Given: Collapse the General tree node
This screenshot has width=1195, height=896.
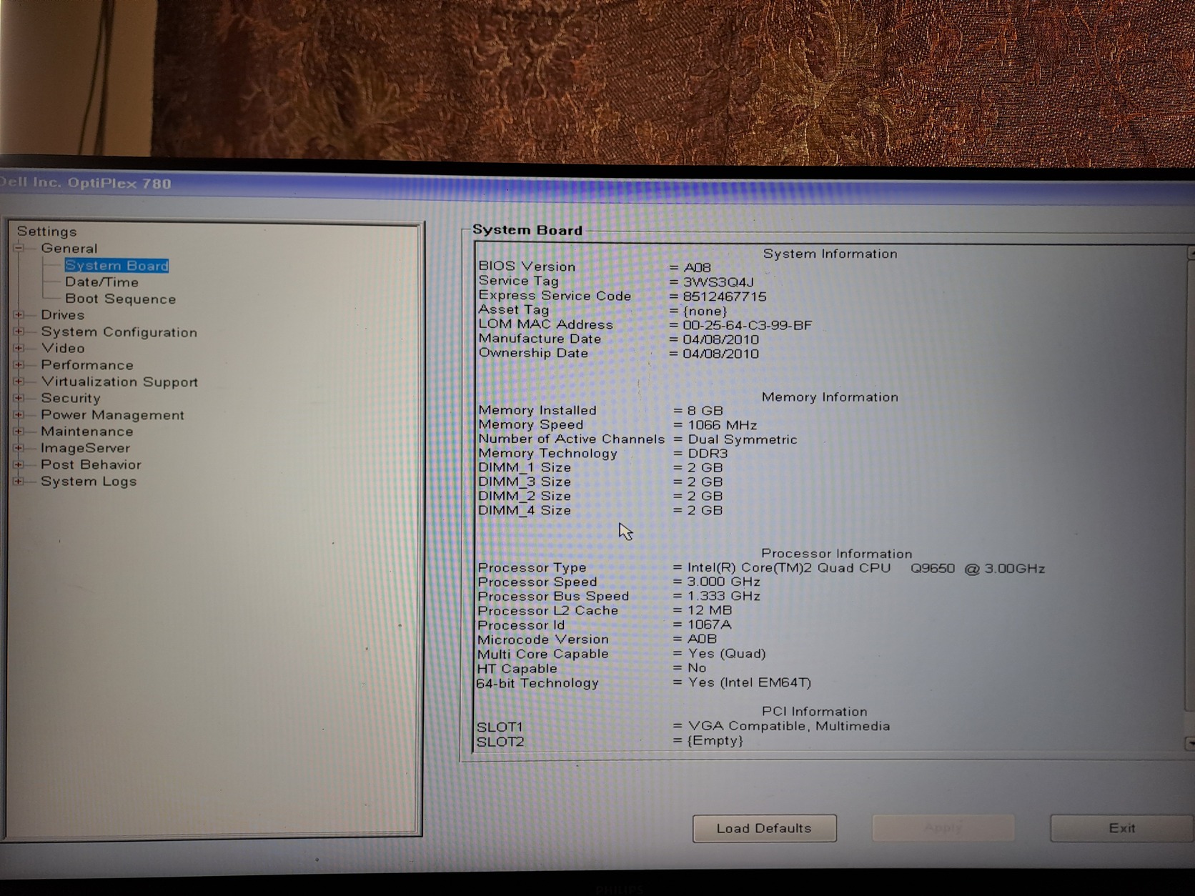Looking at the screenshot, I should (x=19, y=249).
